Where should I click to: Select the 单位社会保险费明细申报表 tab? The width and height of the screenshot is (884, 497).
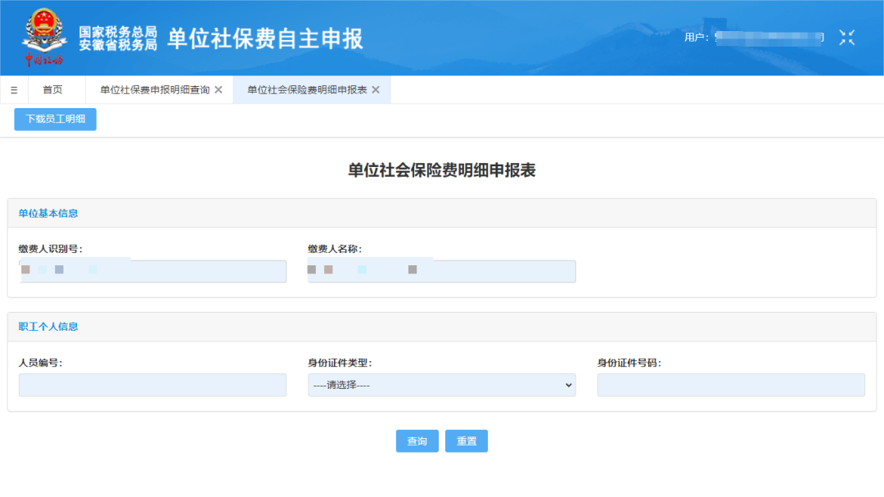pos(307,90)
